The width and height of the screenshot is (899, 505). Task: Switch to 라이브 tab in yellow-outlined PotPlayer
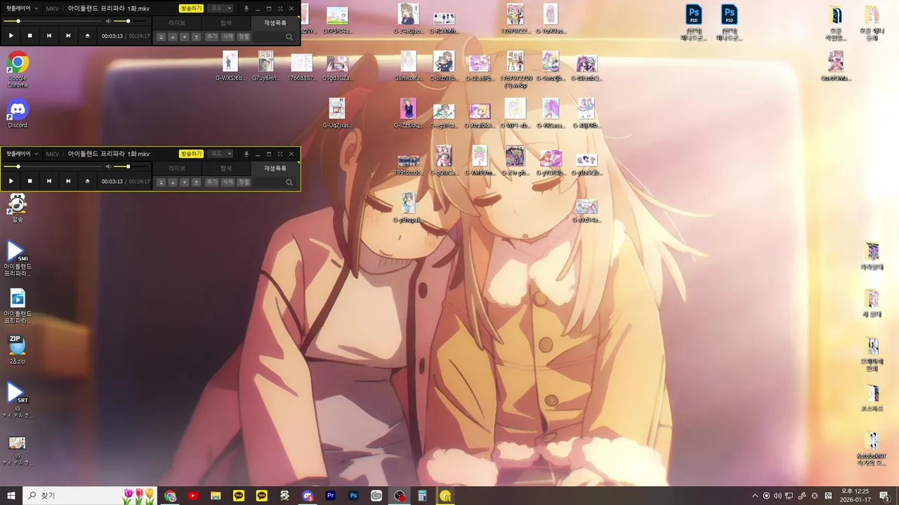pos(177,169)
